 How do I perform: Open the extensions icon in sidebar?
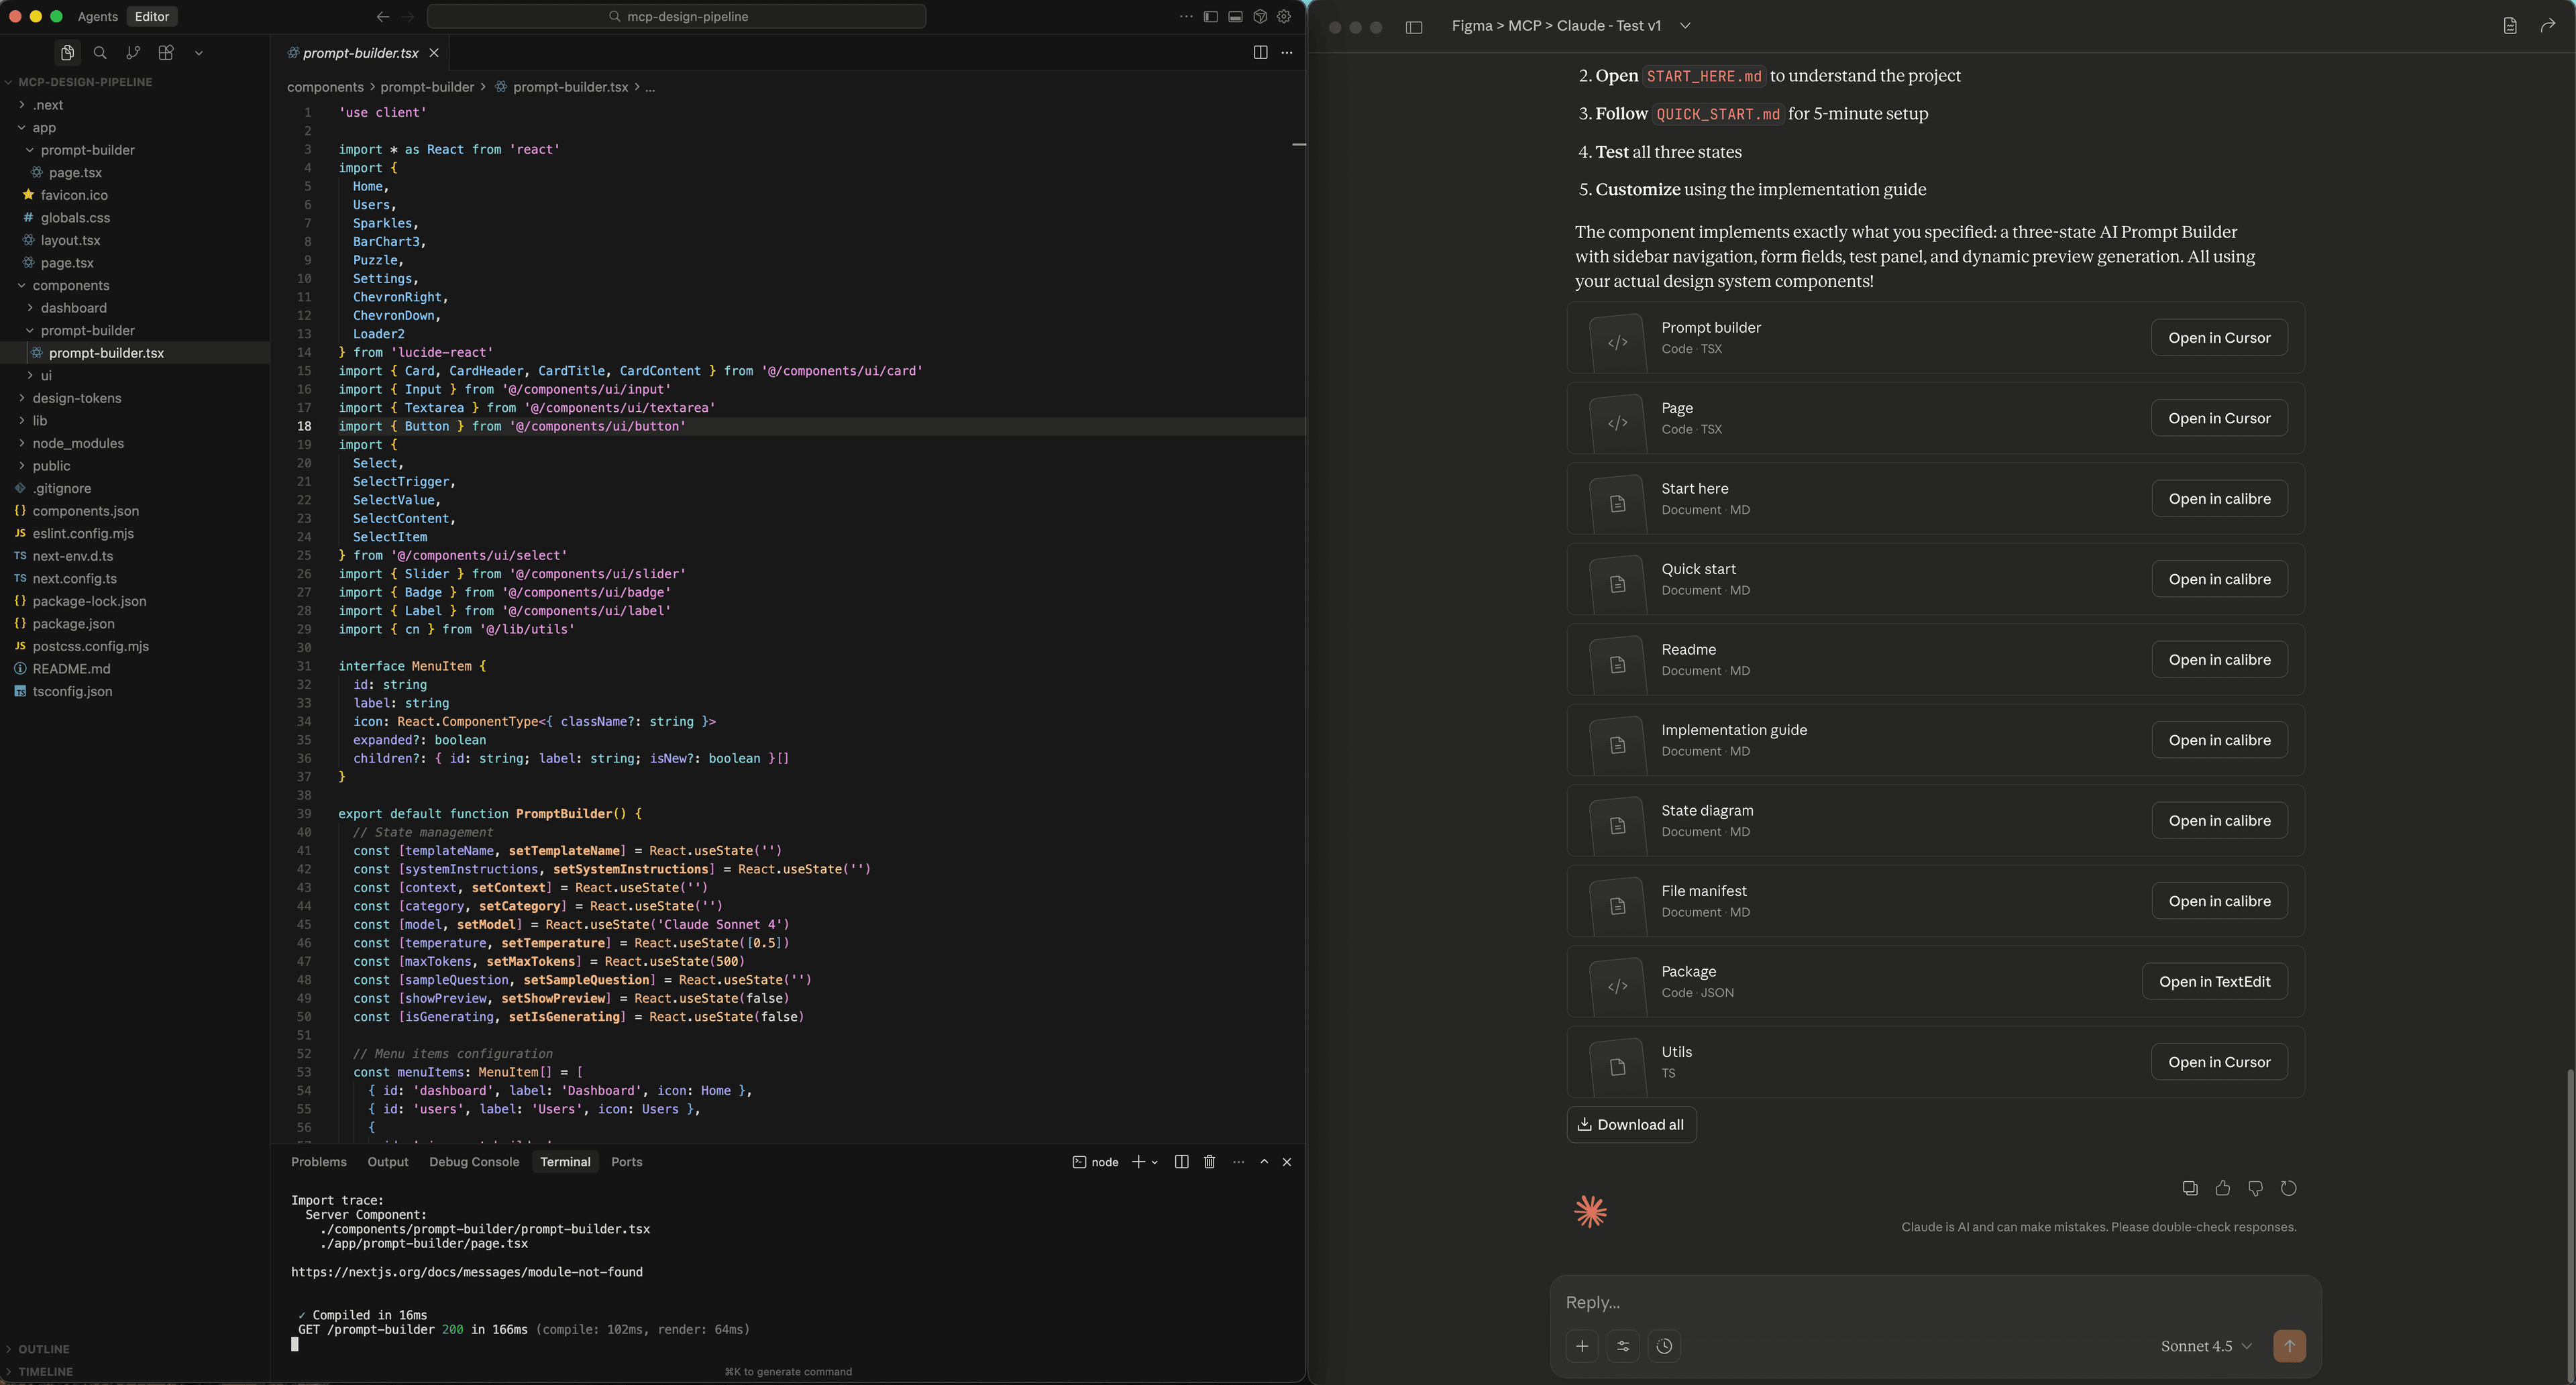click(x=166, y=53)
